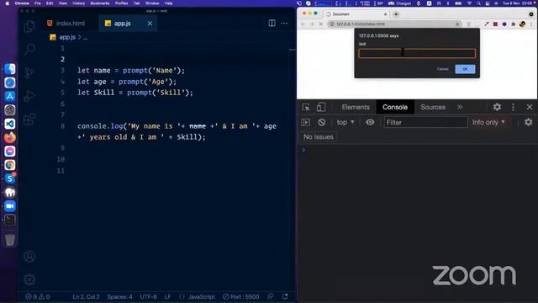The image size is (538, 303).
Task: Click the address bar showing 127.0.0.1:5500
Action: (x=394, y=24)
